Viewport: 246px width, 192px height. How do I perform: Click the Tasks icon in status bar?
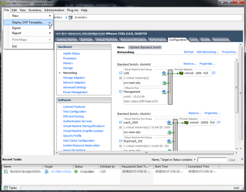point(6,188)
